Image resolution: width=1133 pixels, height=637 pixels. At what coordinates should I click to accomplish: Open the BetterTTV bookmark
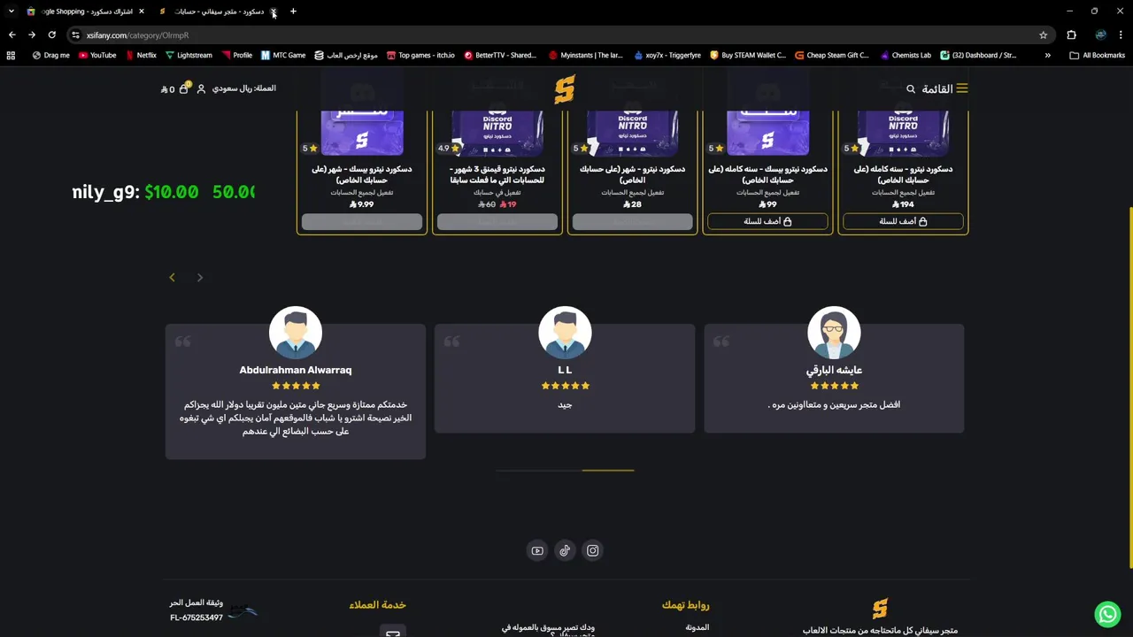[x=501, y=55]
